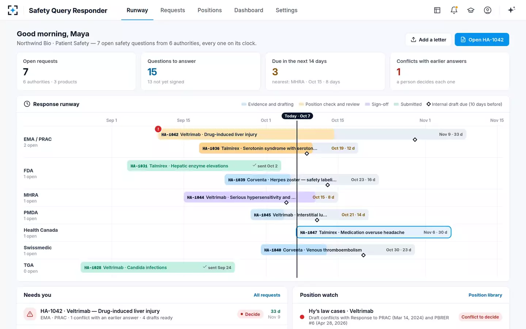This screenshot has height=329, width=526.
Task: Open the user profile icon
Action: (488, 10)
